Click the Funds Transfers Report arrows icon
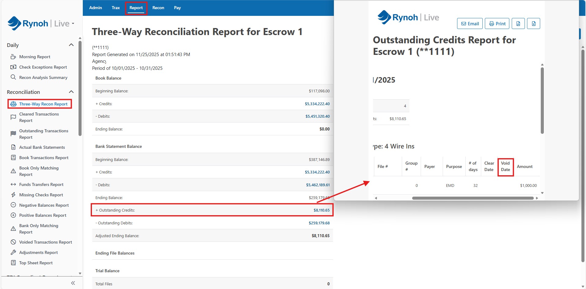Image resolution: width=586 pixels, height=289 pixels. coord(13,184)
